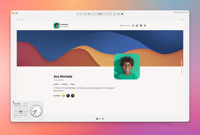The image size is (200, 135).
Task: Click the Sketch stack icon
Action: tap(63, 95)
